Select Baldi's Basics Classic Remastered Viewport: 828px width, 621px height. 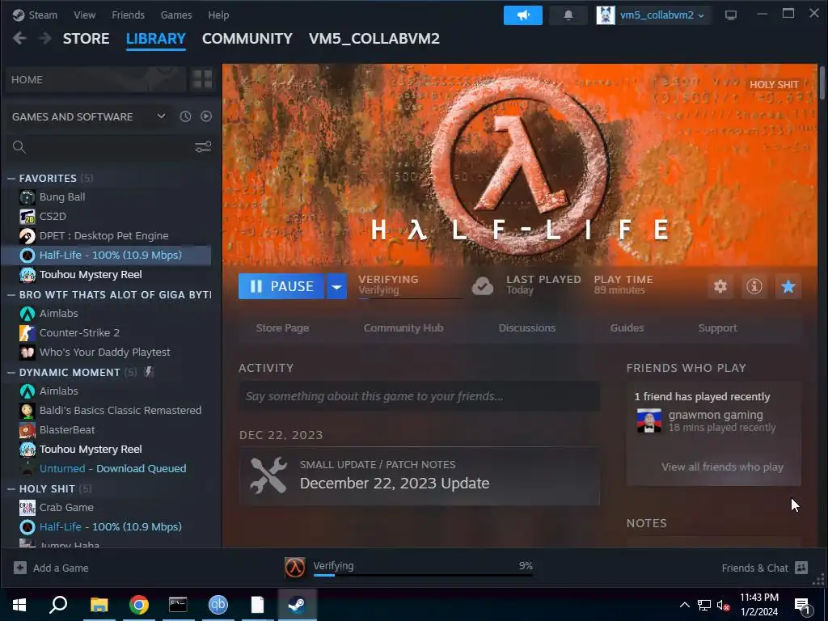pos(120,410)
